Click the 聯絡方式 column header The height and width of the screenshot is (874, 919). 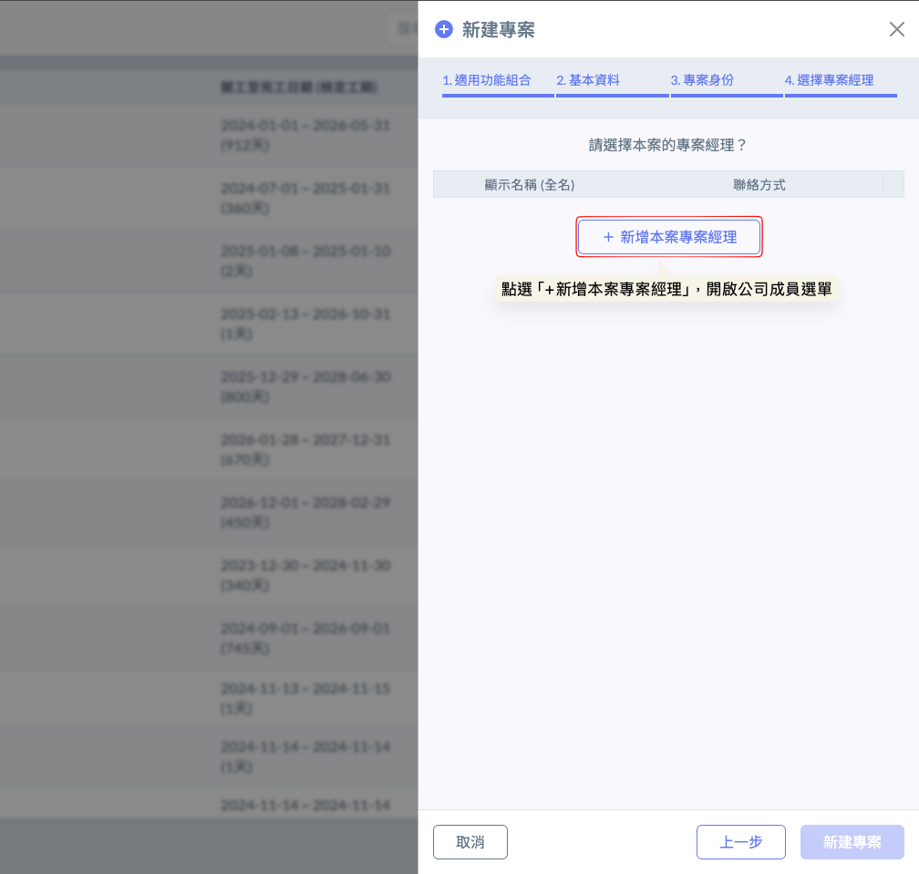(x=759, y=185)
